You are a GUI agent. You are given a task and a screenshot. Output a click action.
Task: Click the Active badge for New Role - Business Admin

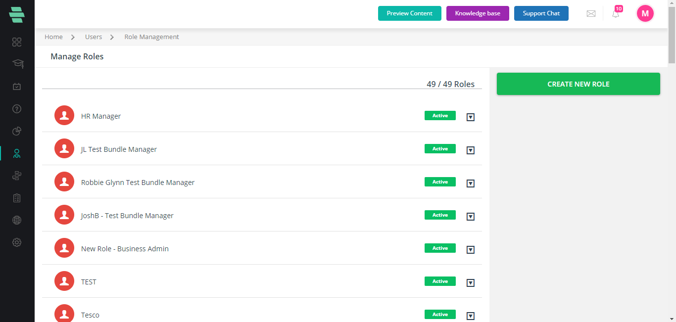(x=440, y=248)
